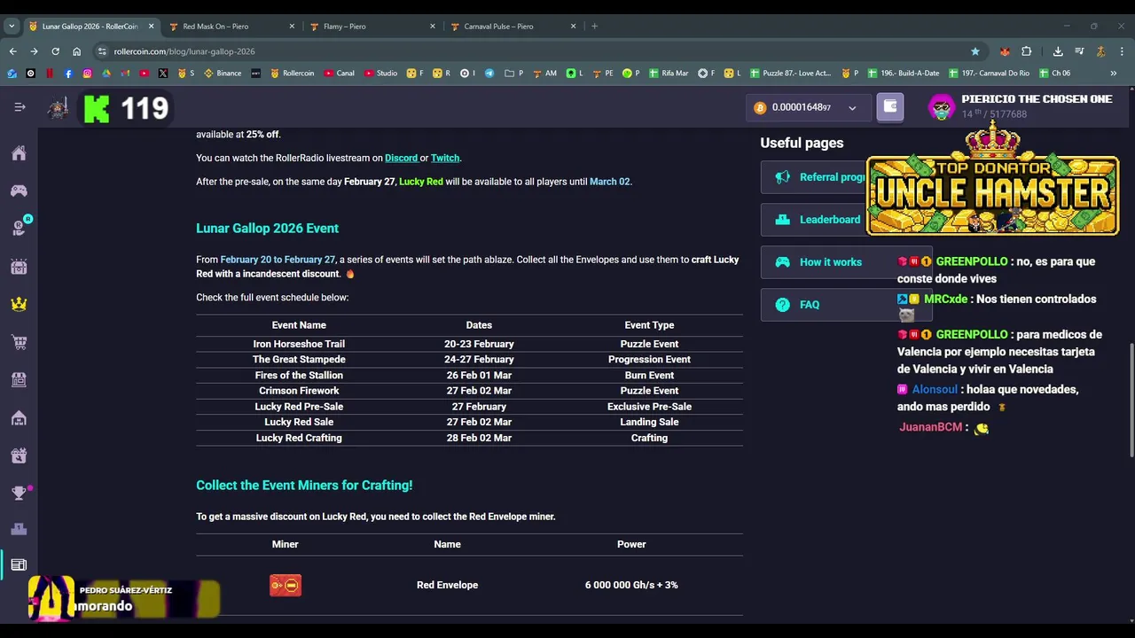Screen dimensions: 1135x638
Task: Open the Rifa Mar bookmark
Action: point(668,74)
